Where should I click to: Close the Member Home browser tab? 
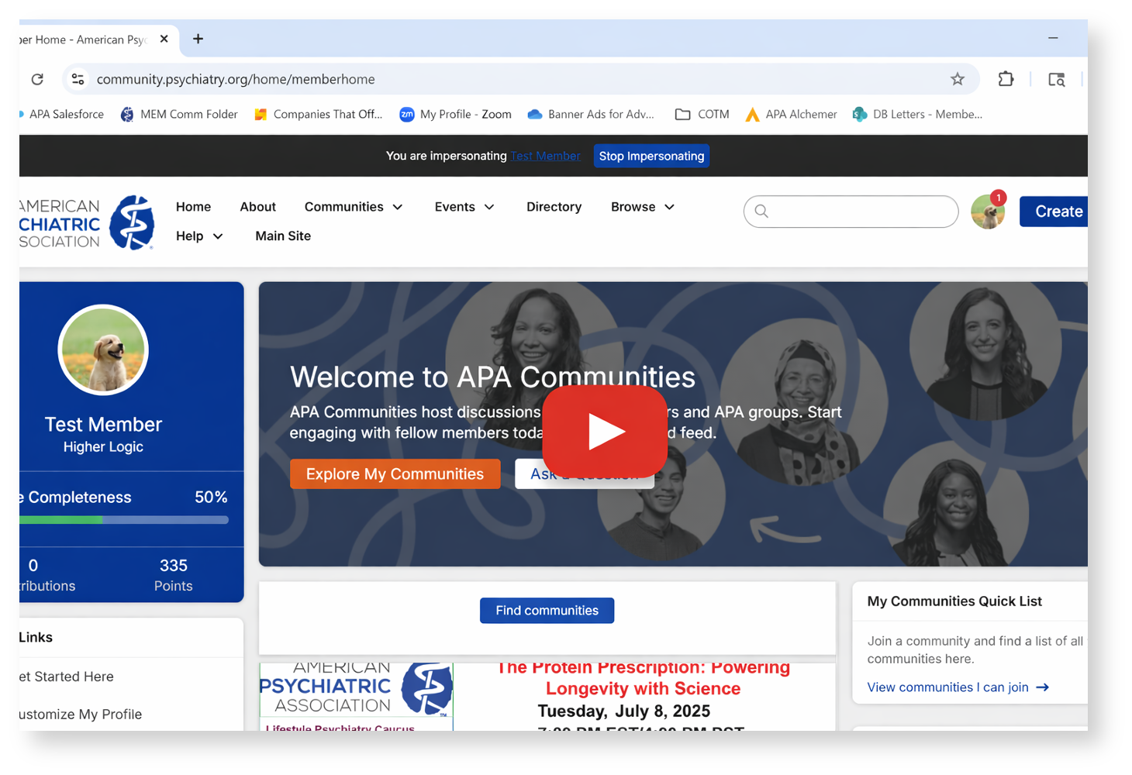[164, 39]
